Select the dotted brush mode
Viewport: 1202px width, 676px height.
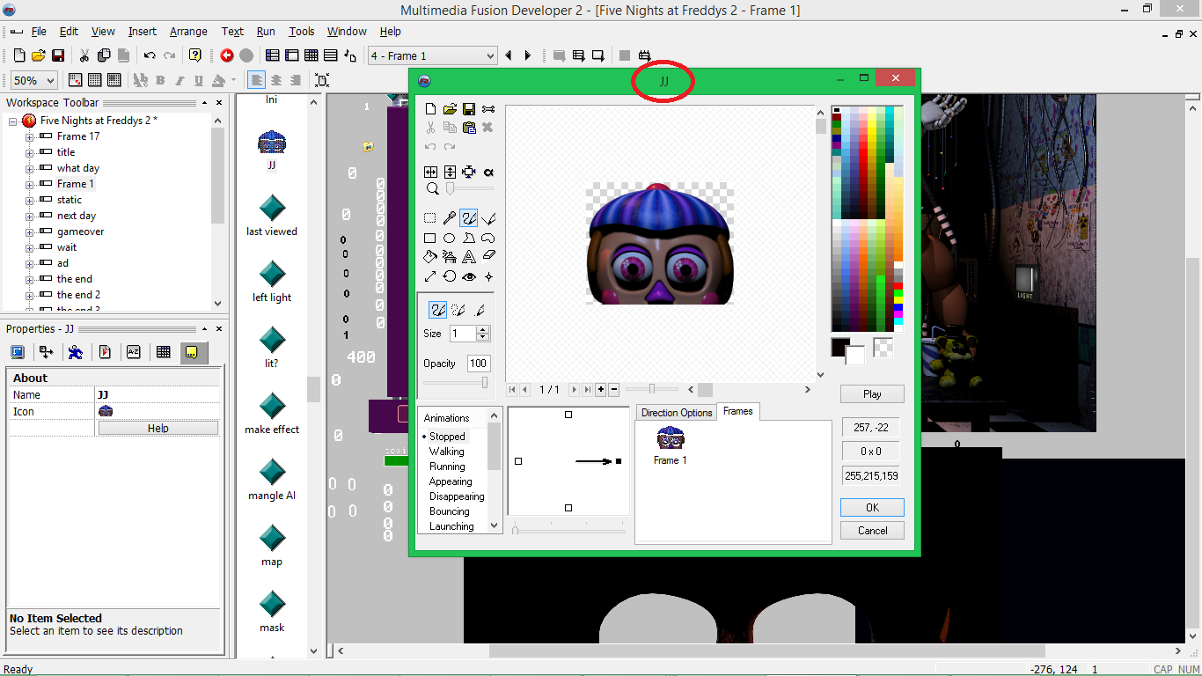click(x=458, y=310)
